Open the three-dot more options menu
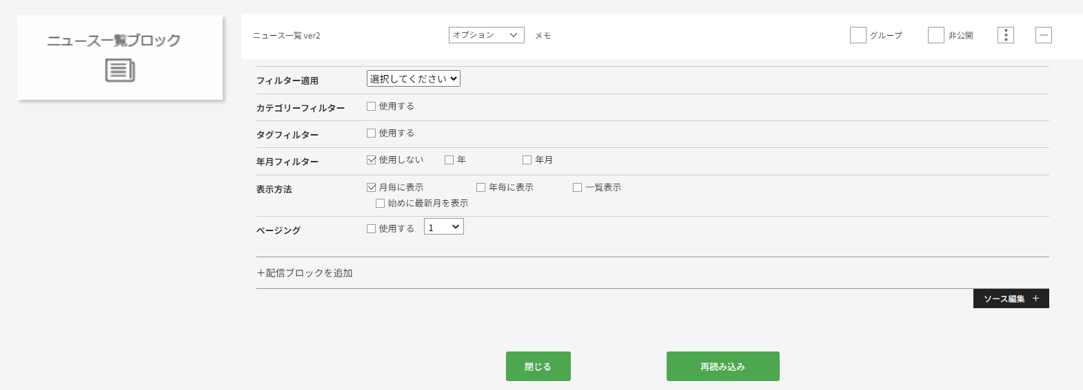The width and height of the screenshot is (1083, 390). coord(1006,35)
